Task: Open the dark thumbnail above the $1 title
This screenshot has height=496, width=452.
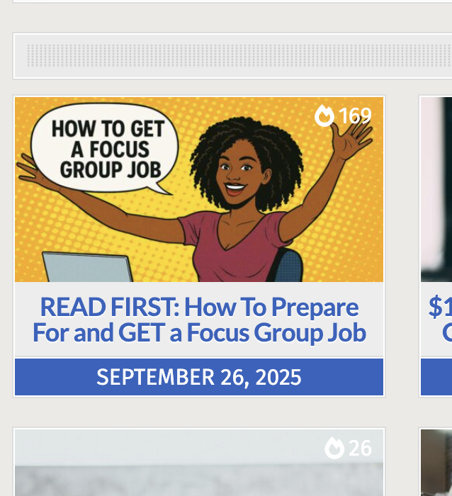Action: pyautogui.click(x=436, y=189)
